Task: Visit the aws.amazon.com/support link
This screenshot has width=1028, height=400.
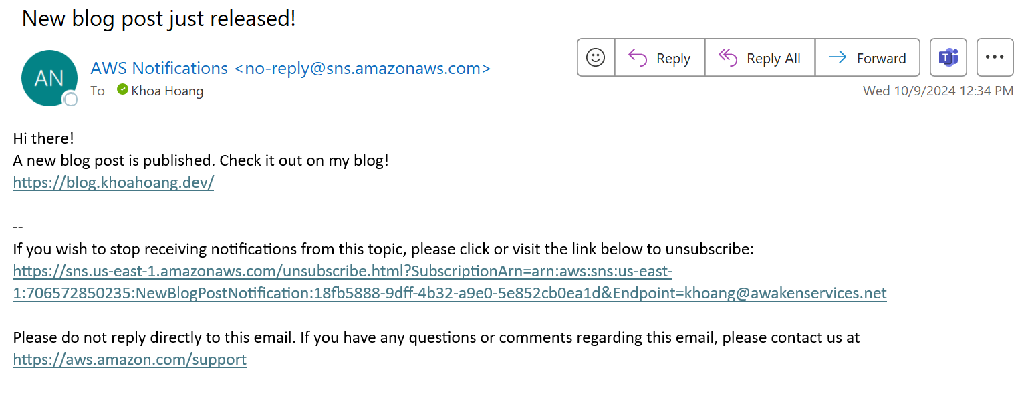Action: [x=130, y=360]
